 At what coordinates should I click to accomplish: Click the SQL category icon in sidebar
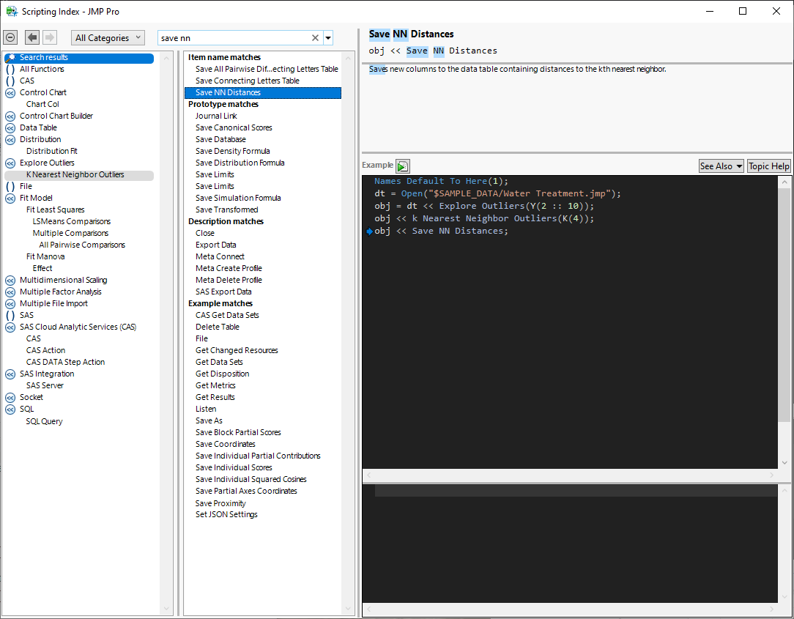[10, 409]
